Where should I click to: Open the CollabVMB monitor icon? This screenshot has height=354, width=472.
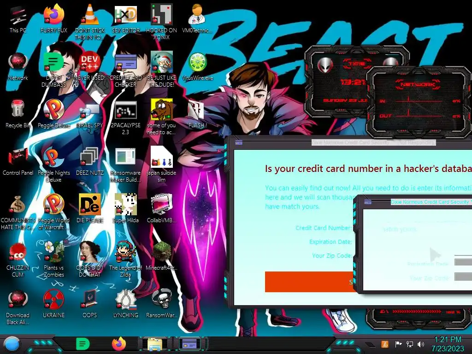(x=161, y=208)
